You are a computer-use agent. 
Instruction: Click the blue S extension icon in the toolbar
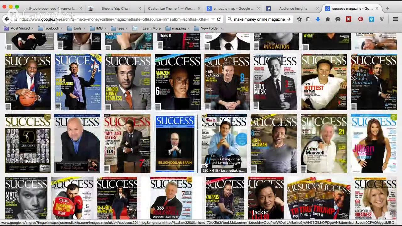point(372,19)
